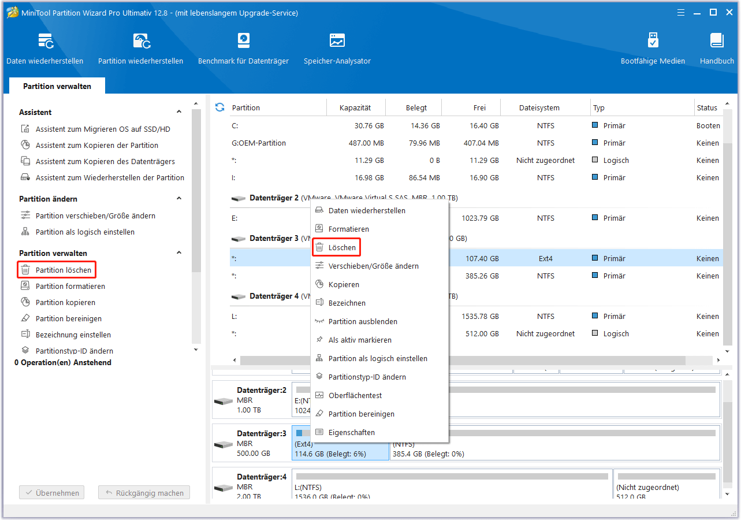The image size is (741, 520).
Task: Open Speicher-Analysator tool
Action: click(x=337, y=49)
